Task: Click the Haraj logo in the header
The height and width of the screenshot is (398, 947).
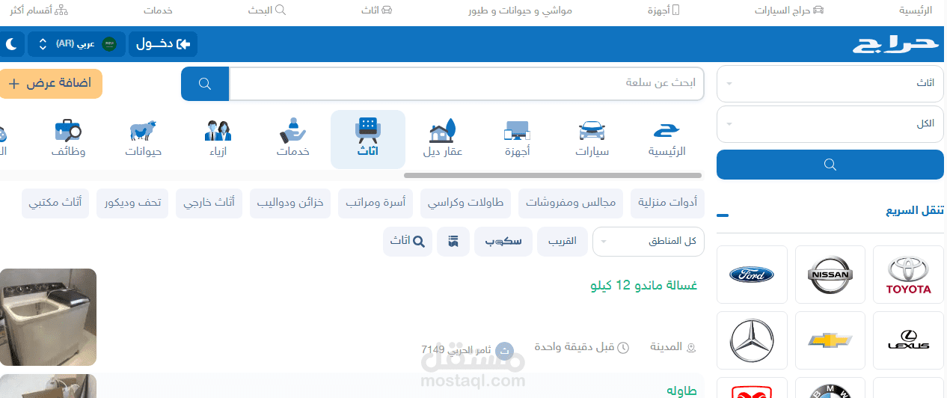Action: 895,44
